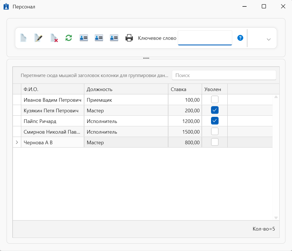Sort by the Уволен column header
This screenshot has height=251, width=292.
215,89
